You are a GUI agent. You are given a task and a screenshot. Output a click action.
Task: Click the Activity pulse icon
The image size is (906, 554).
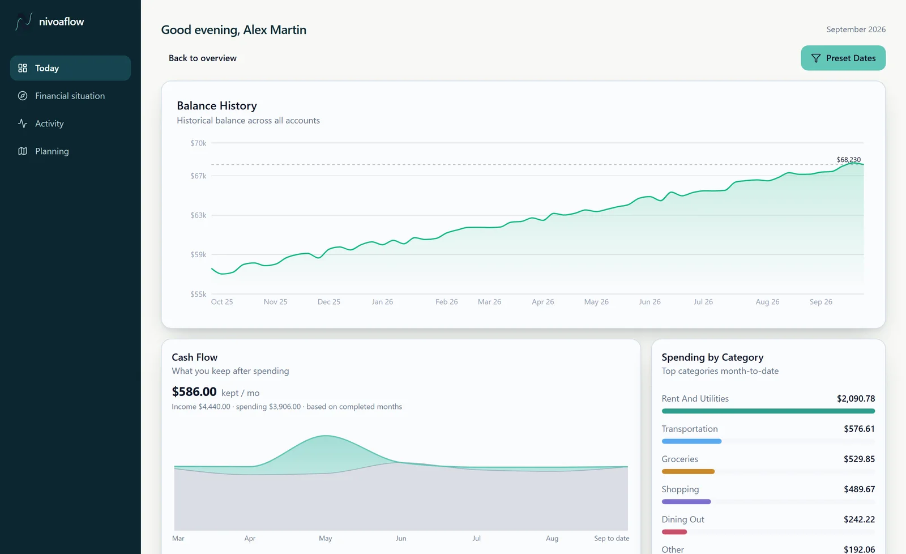[x=23, y=123]
